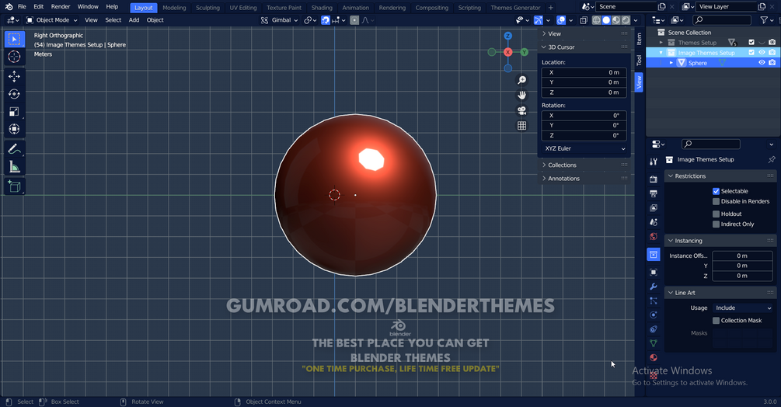Enable the Holdout checkbox

pyautogui.click(x=716, y=214)
